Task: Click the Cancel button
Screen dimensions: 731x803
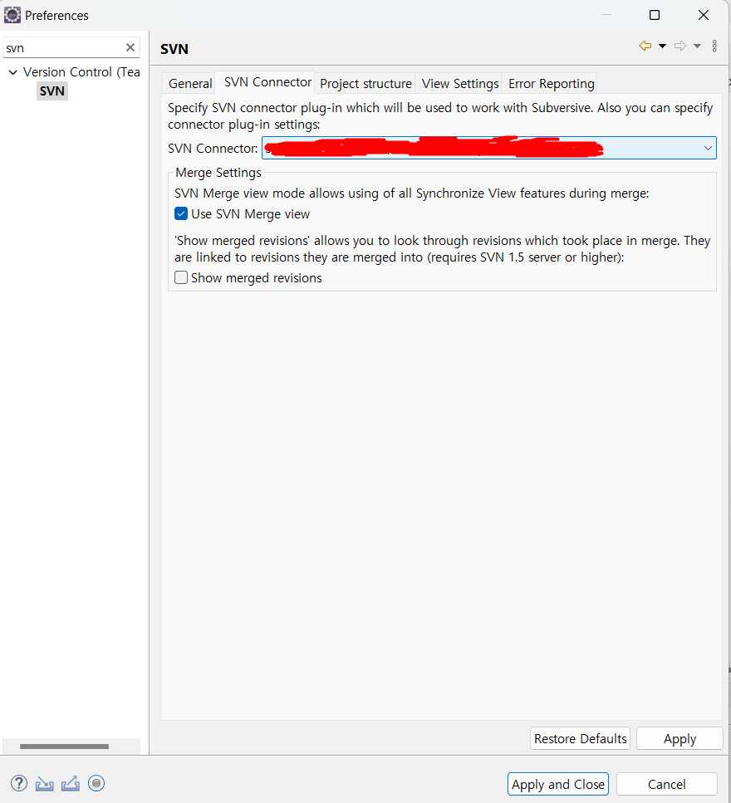Action: (666, 784)
